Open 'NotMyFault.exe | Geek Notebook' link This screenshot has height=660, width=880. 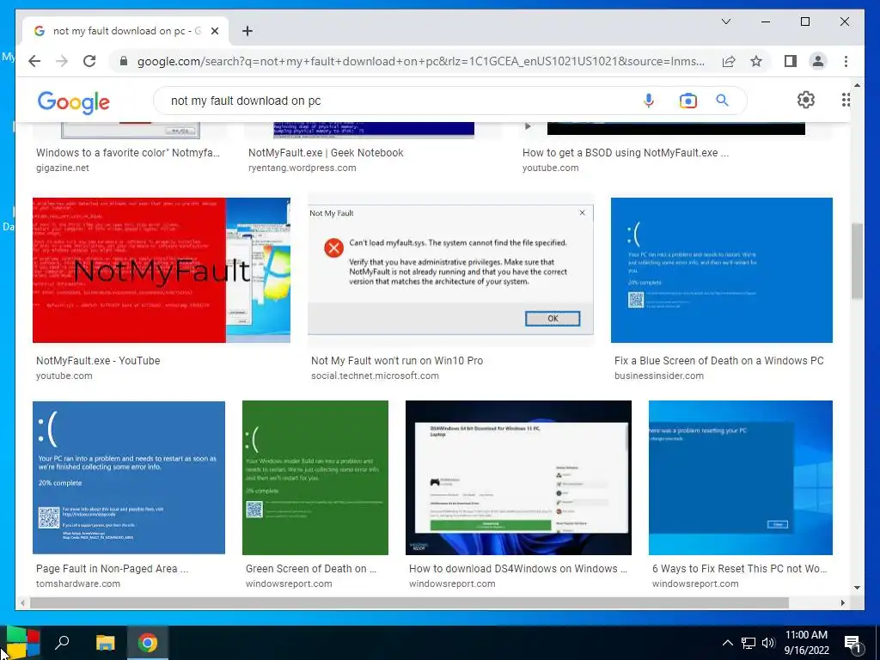tap(326, 153)
